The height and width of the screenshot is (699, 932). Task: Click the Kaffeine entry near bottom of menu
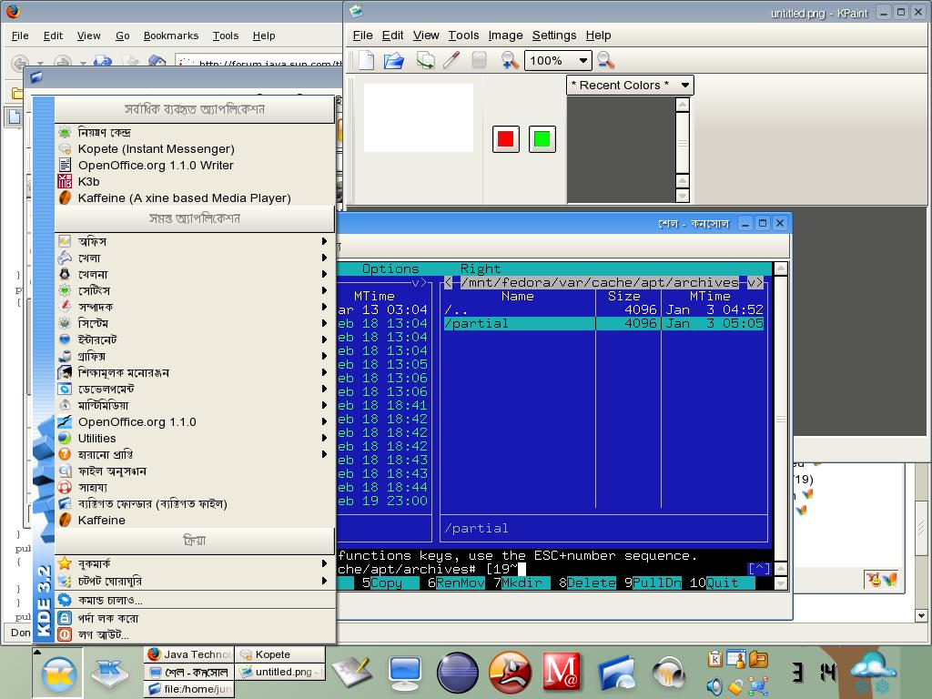[195, 520]
